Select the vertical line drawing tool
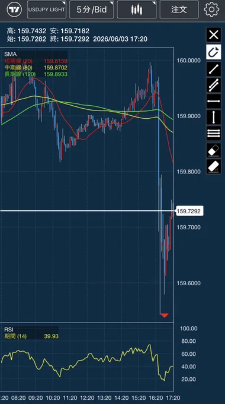 pos(213,117)
